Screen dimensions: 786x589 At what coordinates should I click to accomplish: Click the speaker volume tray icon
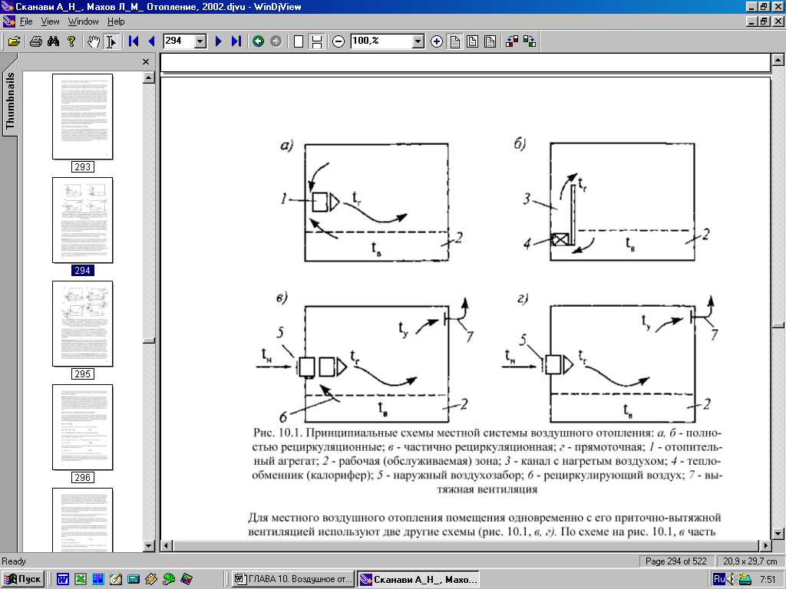(x=730, y=580)
